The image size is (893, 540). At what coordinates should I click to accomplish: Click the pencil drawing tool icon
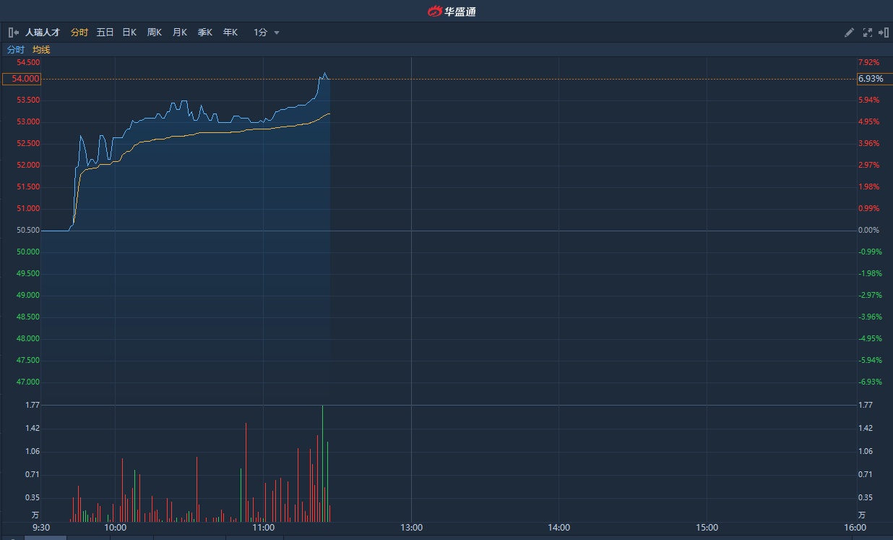850,33
